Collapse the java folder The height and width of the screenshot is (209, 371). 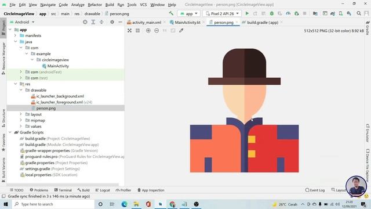16,42
